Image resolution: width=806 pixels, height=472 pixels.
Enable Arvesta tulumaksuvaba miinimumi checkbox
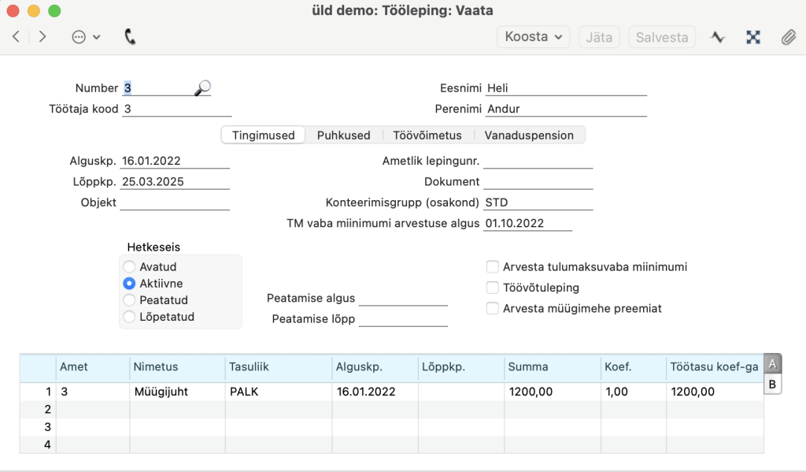click(493, 266)
